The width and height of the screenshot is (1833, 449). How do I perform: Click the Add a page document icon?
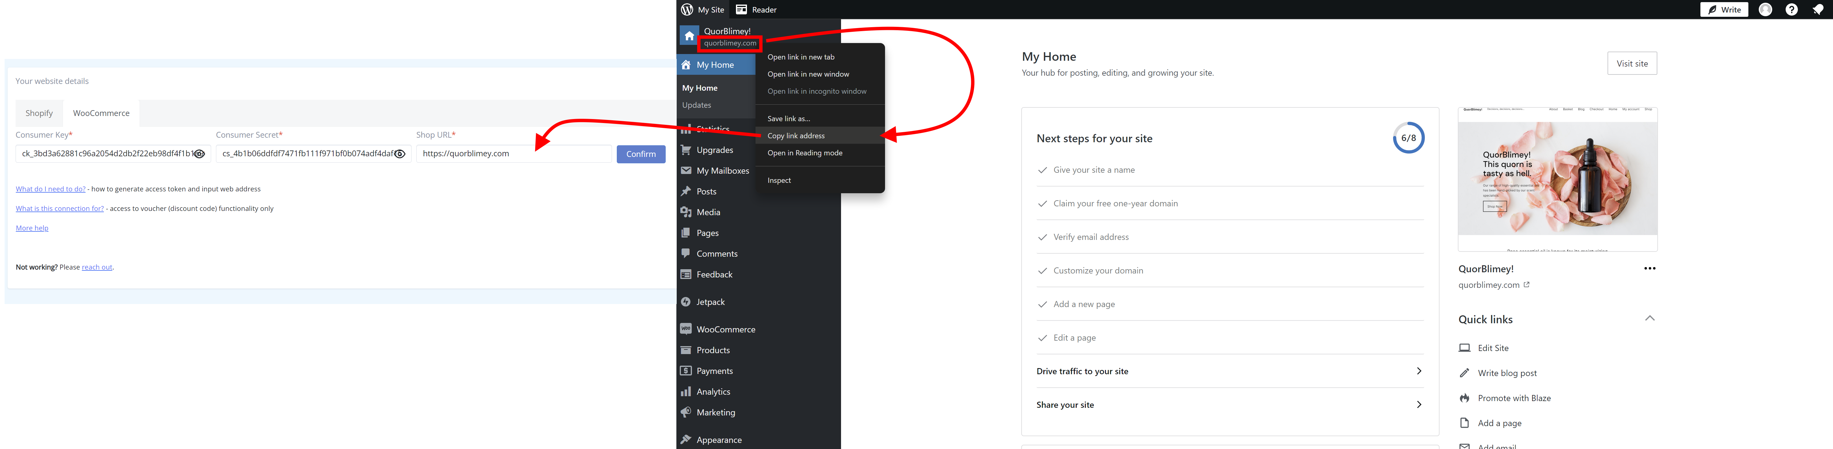[x=1464, y=423]
